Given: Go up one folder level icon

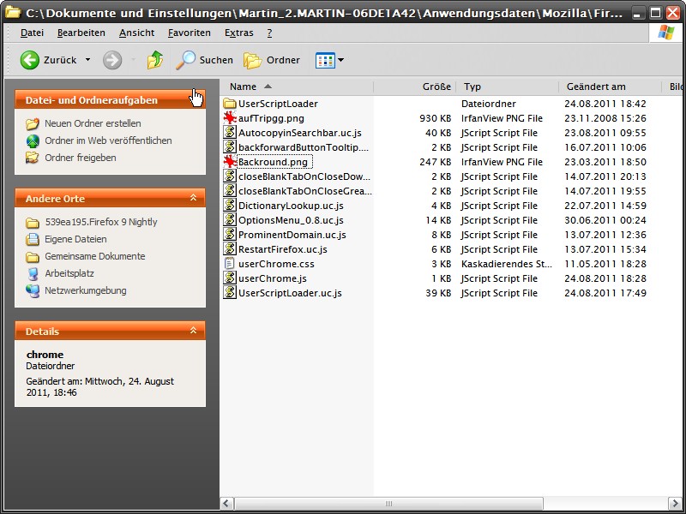Looking at the screenshot, I should pyautogui.click(x=154, y=60).
